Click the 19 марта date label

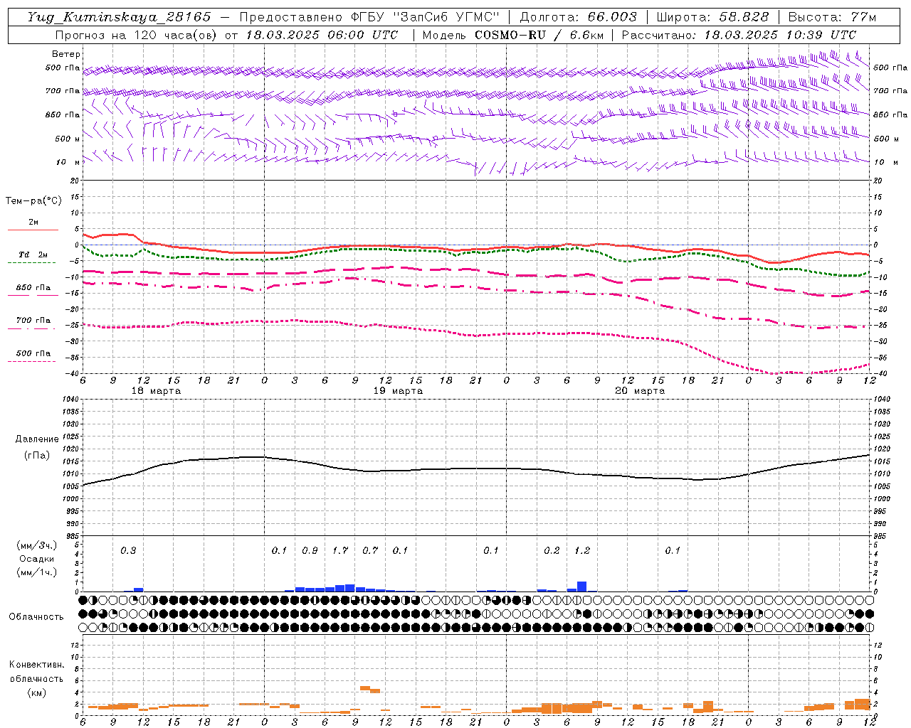[x=398, y=391]
